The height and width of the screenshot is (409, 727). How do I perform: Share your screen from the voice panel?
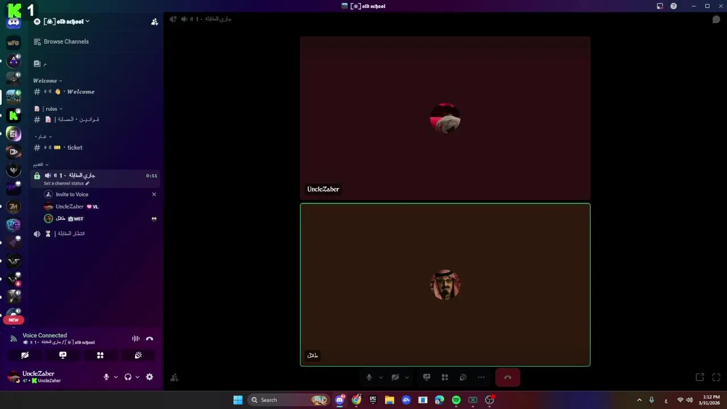tap(62, 355)
